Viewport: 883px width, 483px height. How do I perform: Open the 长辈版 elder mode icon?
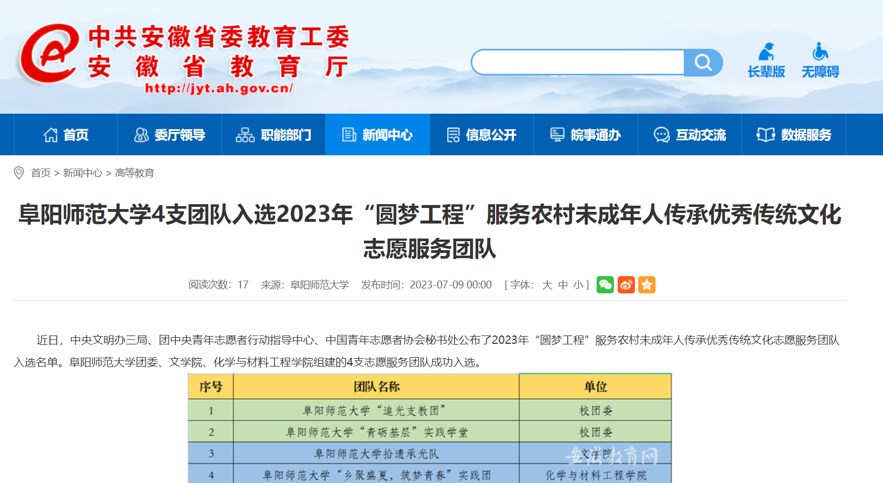pyautogui.click(x=766, y=60)
